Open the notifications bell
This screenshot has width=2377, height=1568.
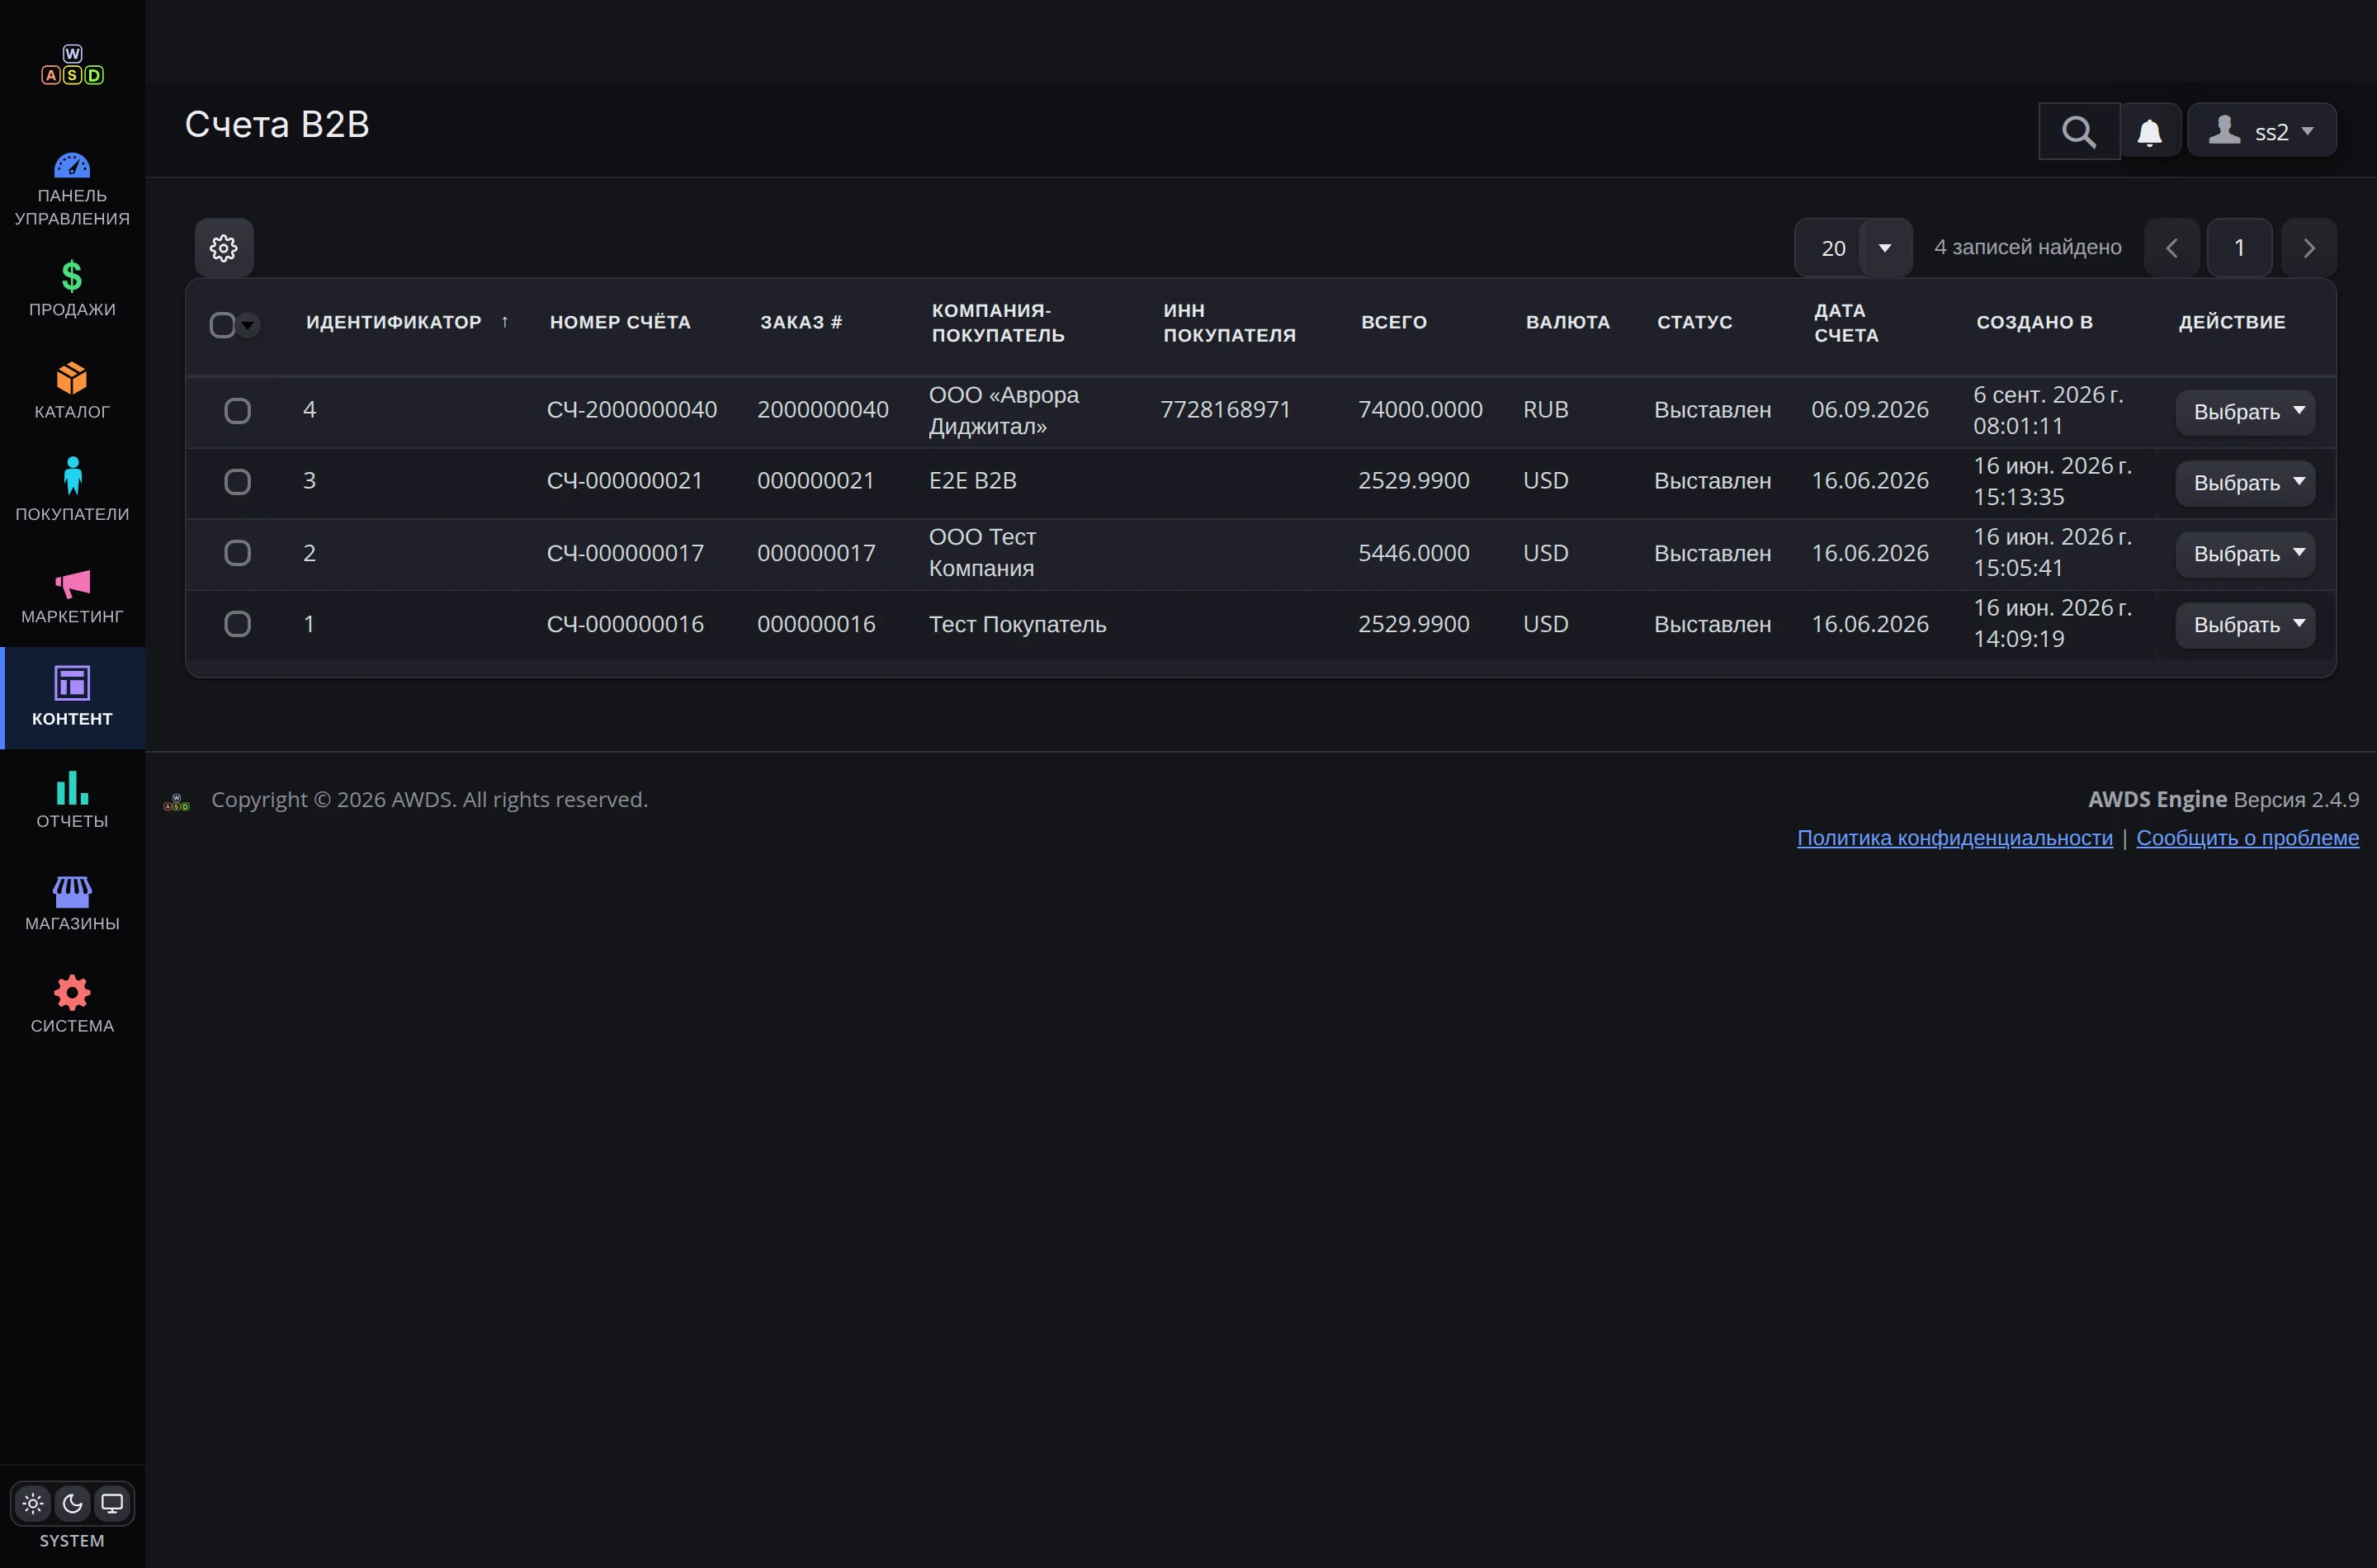point(2150,131)
